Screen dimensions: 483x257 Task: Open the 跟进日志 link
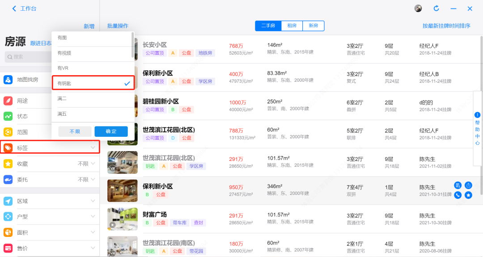tap(41, 43)
